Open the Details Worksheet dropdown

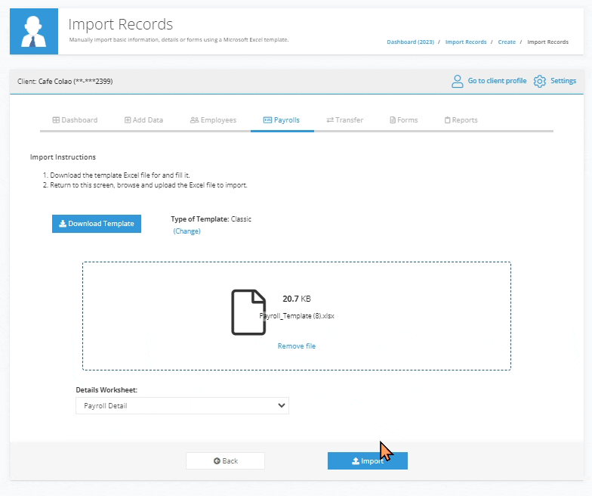coord(183,405)
